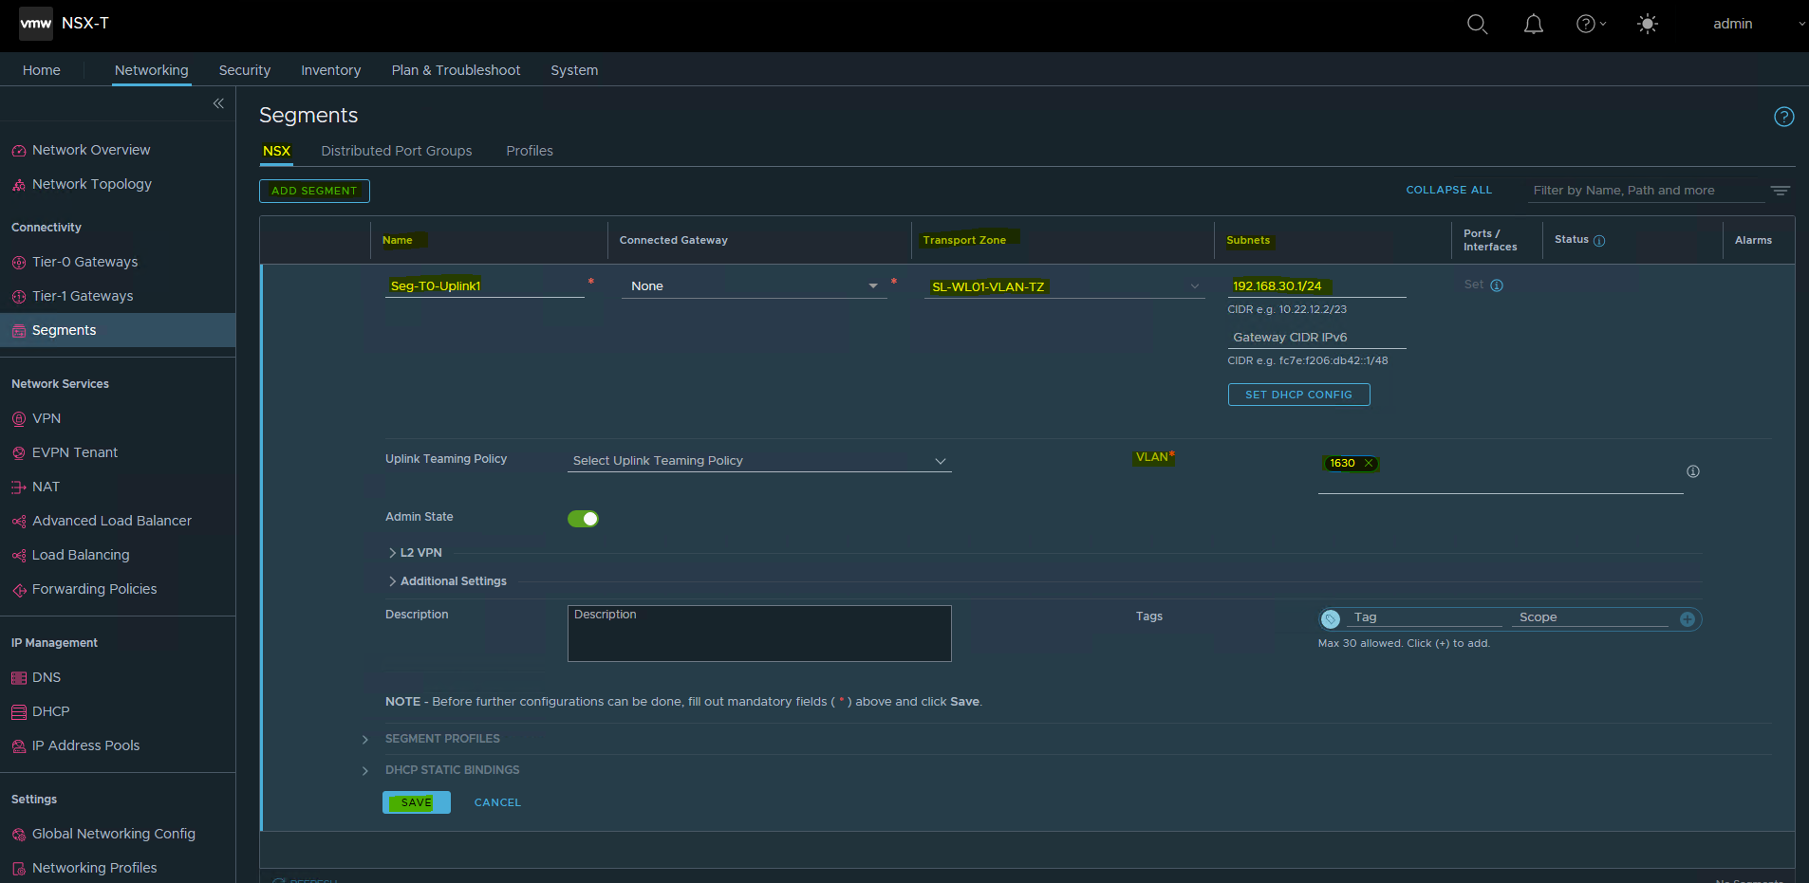1809x883 pixels.
Task: Expand the L2 VPN section
Action: tap(416, 553)
